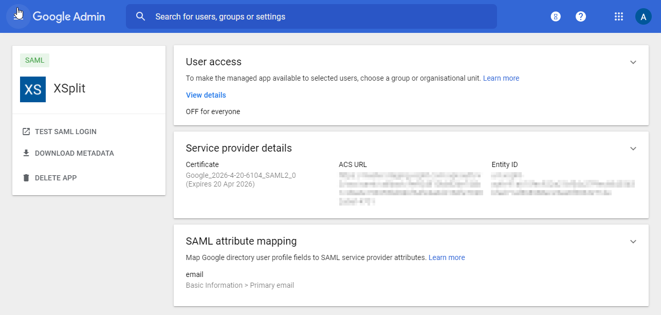Click the Certificate label
The height and width of the screenshot is (315, 661).
[x=202, y=164]
